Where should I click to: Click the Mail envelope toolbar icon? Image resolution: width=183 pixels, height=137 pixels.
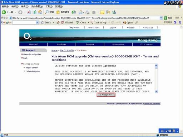click(80, 12)
